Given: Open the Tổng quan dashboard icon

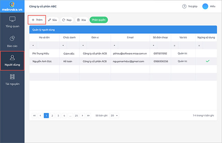Looking at the screenshot, I should (x=12, y=19).
